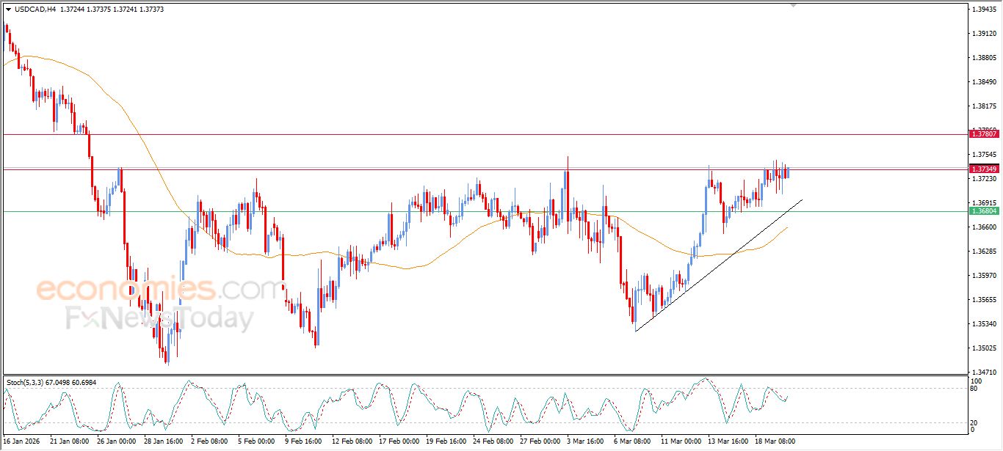Click the 1.35025 price axis label
Image resolution: width=1003 pixels, height=451 pixels.
pos(984,348)
